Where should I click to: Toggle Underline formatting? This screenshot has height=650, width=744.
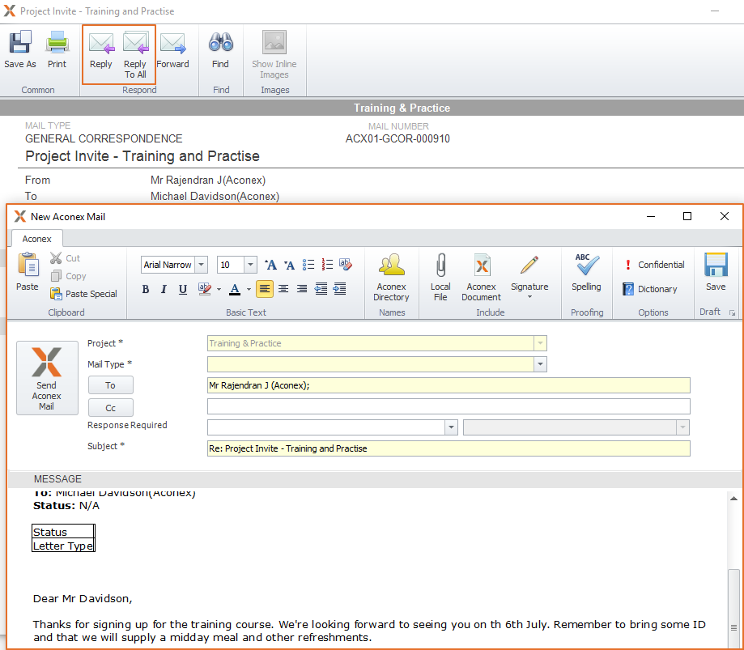click(x=183, y=289)
